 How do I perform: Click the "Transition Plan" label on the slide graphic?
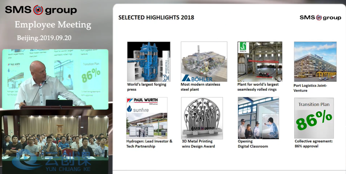[314, 104]
